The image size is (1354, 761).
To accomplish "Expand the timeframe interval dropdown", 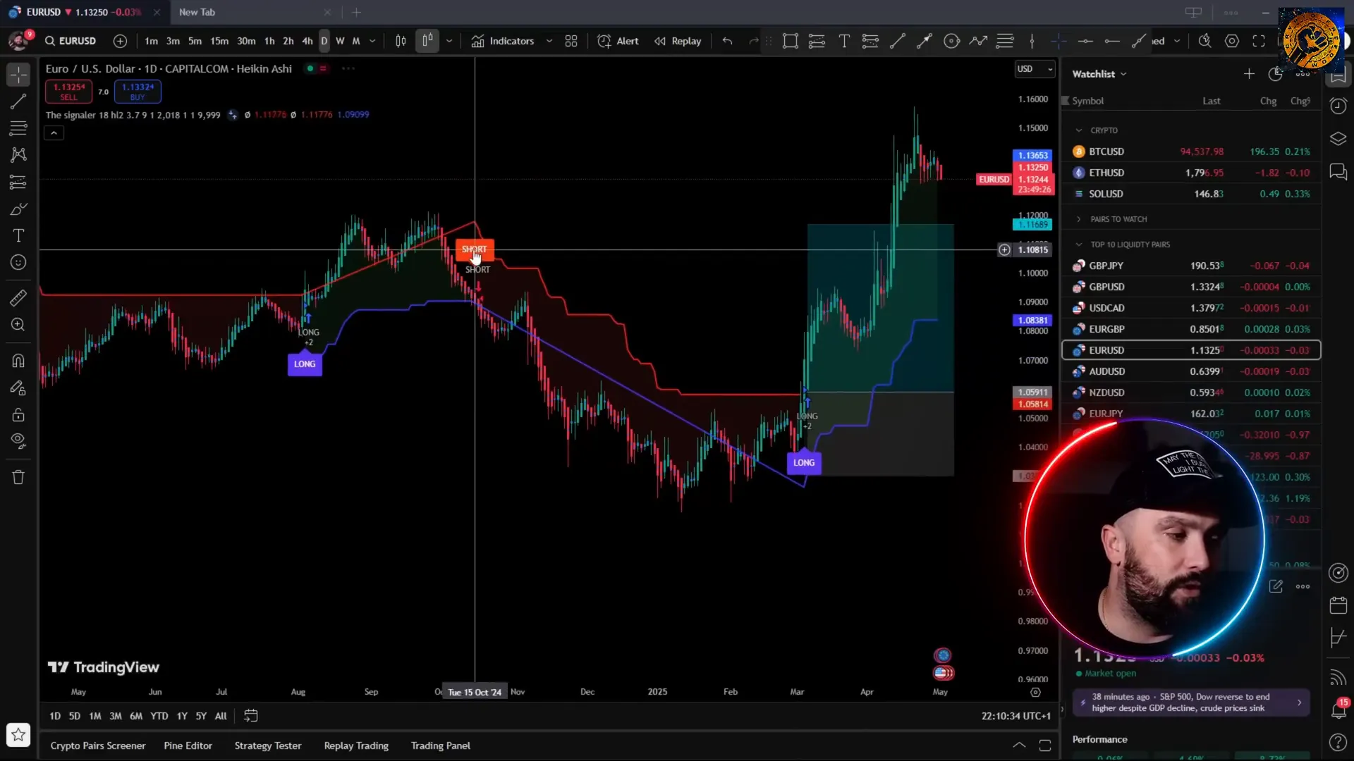I will (373, 41).
